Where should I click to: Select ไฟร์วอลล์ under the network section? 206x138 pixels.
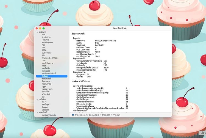[46, 110]
